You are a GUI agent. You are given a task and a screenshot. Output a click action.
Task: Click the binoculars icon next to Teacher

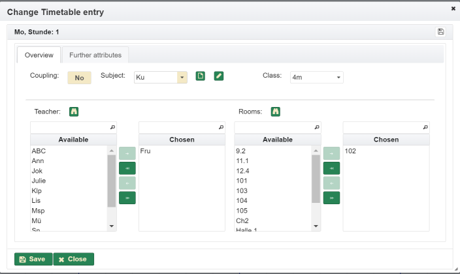click(x=74, y=112)
